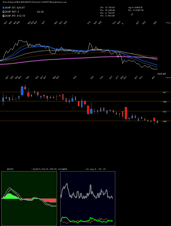Click the 851 price level label
The image size is (171, 226).
[165, 112]
